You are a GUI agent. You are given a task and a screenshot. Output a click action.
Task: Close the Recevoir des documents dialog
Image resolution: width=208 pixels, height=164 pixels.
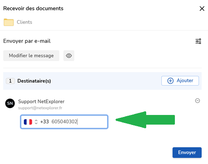pyautogui.click(x=202, y=8)
